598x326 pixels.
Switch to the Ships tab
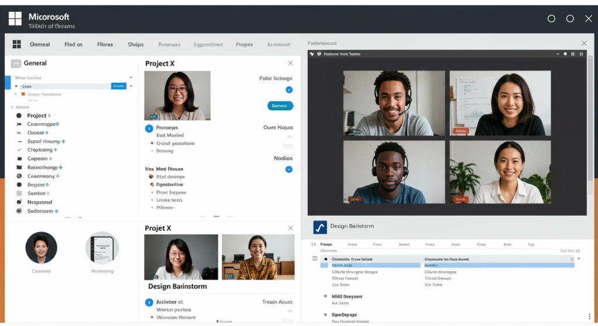[x=135, y=44]
